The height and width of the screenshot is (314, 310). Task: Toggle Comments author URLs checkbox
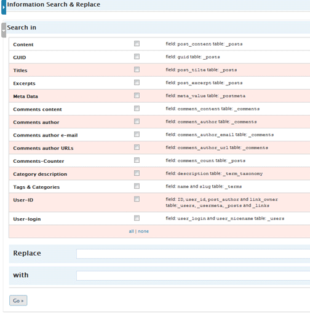pyautogui.click(x=137, y=147)
